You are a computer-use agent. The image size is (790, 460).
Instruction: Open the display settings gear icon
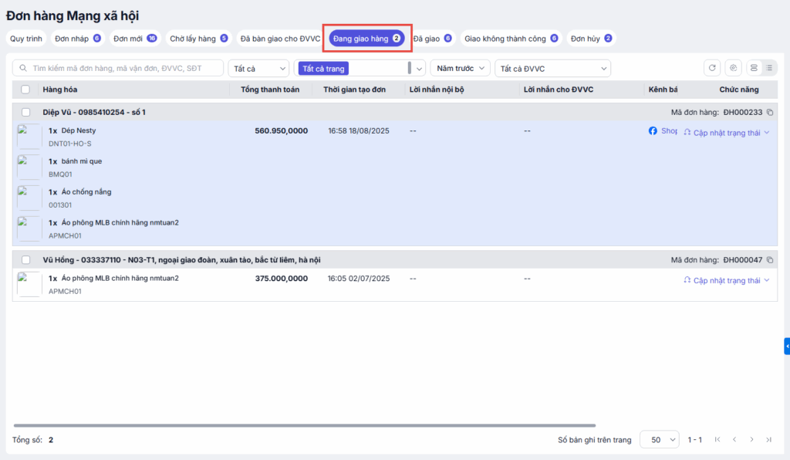click(x=733, y=68)
